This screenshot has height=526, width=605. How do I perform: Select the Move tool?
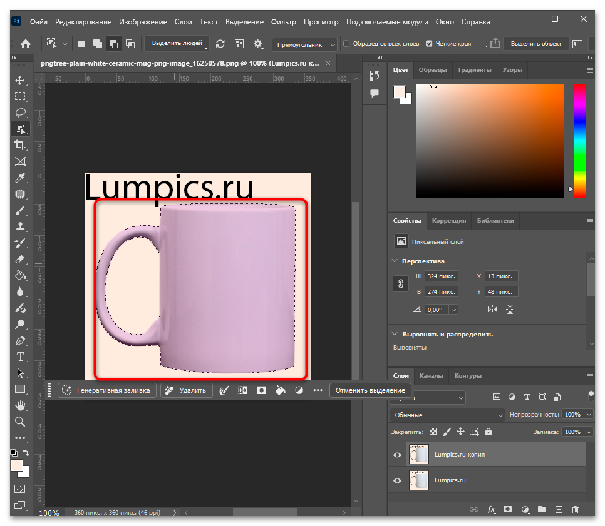coord(20,80)
